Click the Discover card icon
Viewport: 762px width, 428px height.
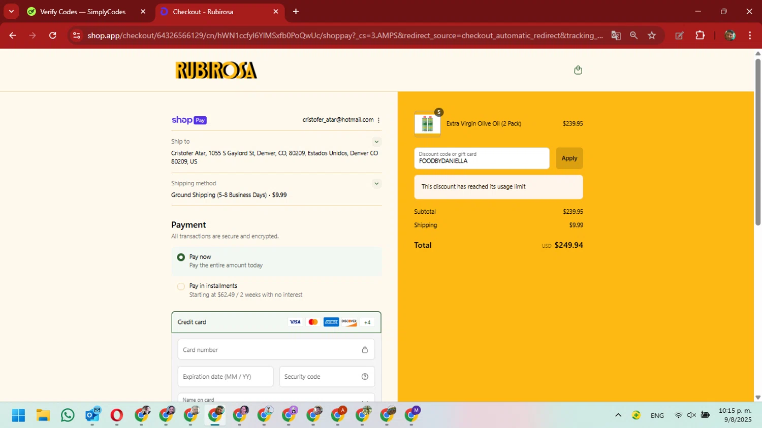pyautogui.click(x=349, y=322)
